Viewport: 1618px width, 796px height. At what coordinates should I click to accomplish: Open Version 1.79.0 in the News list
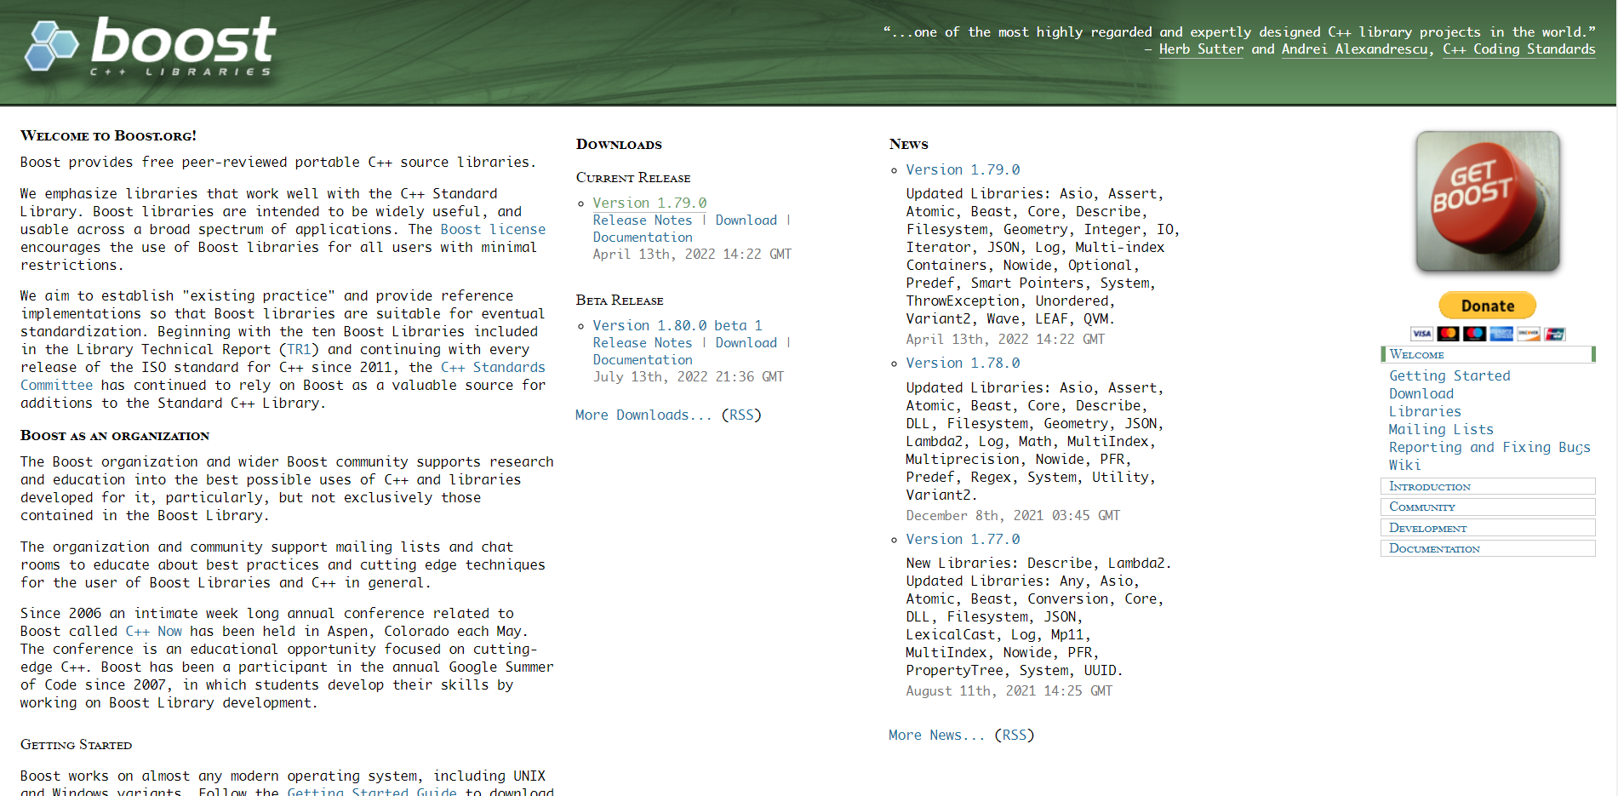pyautogui.click(x=963, y=170)
